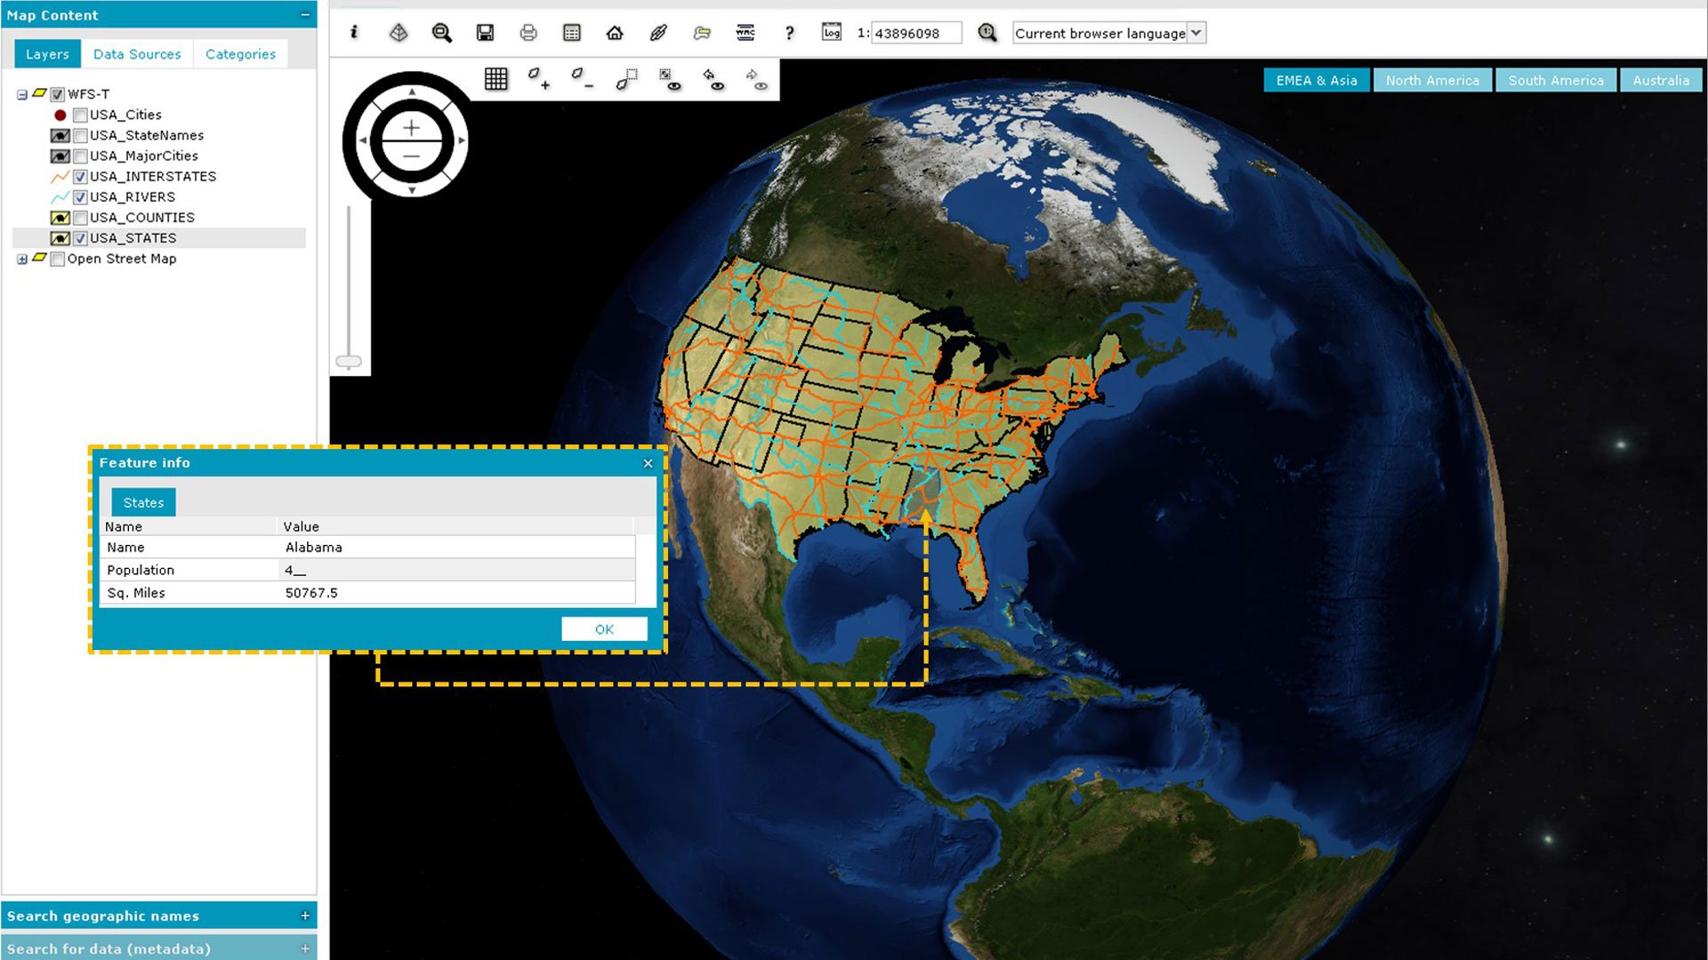
Task: Select the remove-from-selection tool icon
Action: click(x=582, y=79)
